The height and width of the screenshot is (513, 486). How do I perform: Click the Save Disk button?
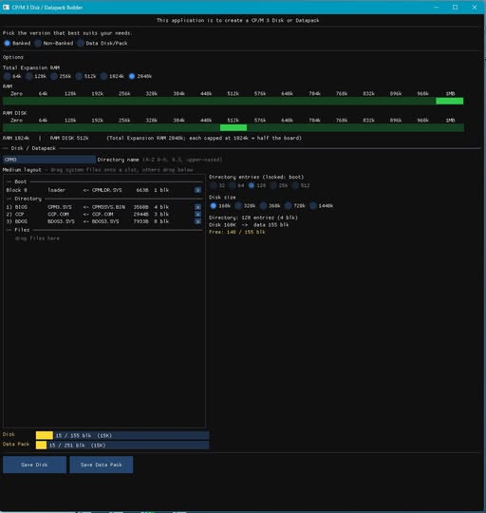[34, 465]
